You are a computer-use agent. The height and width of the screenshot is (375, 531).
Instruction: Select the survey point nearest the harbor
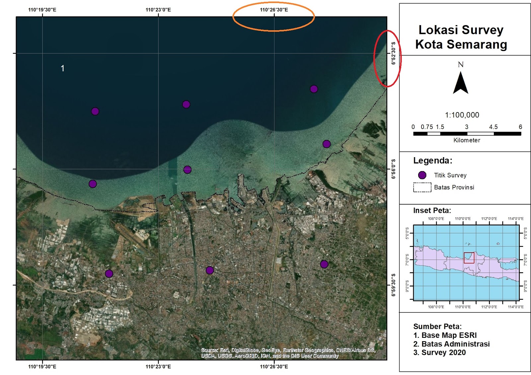[187, 170]
